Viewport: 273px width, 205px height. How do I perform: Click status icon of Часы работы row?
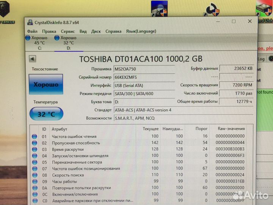click(35, 181)
